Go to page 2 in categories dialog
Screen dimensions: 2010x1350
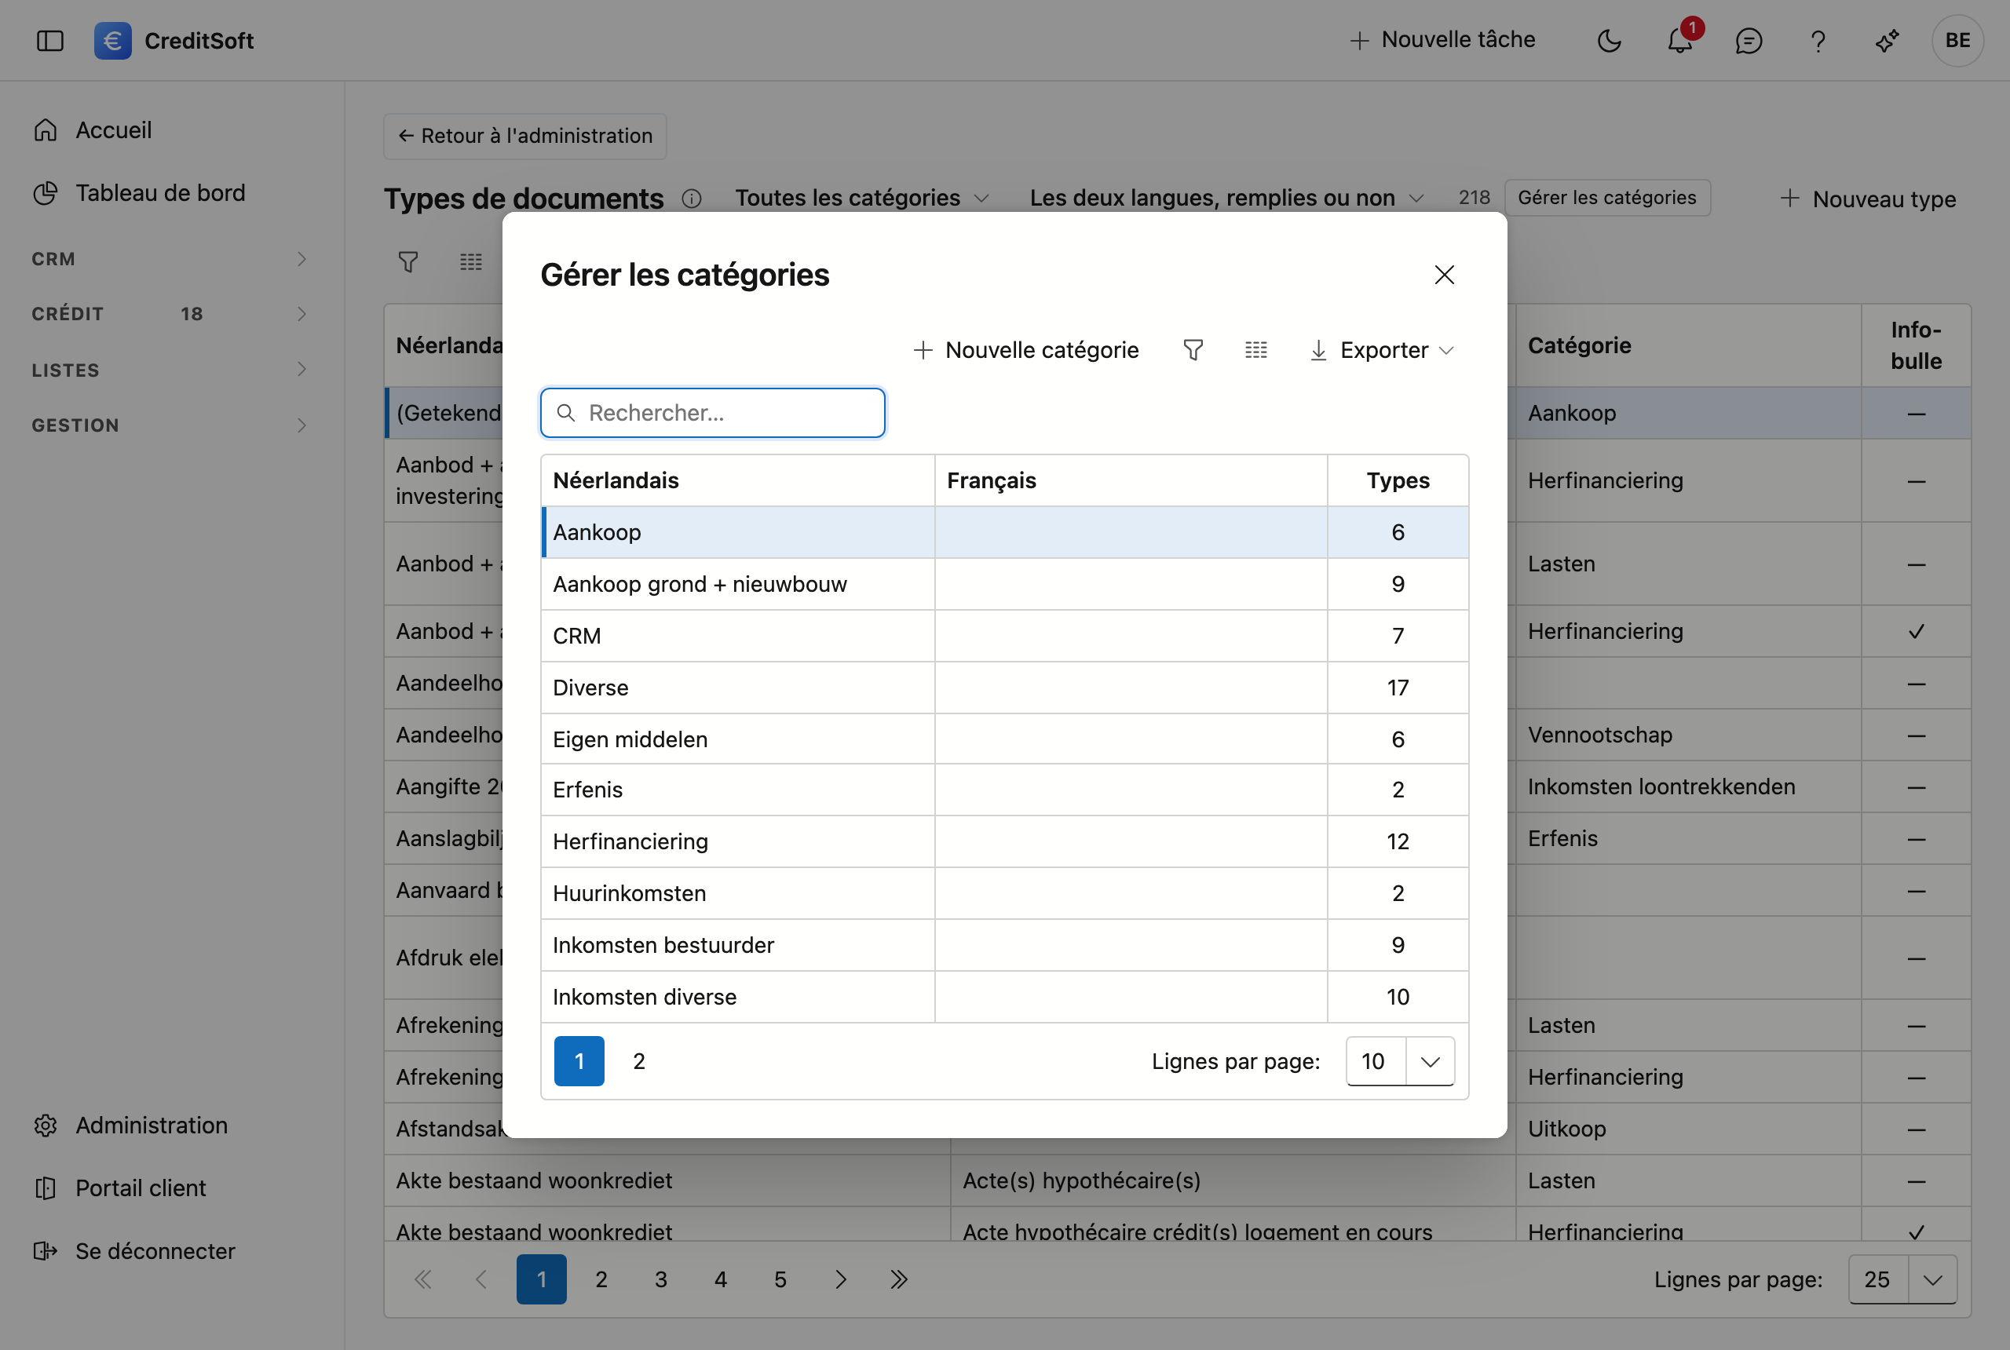point(639,1060)
